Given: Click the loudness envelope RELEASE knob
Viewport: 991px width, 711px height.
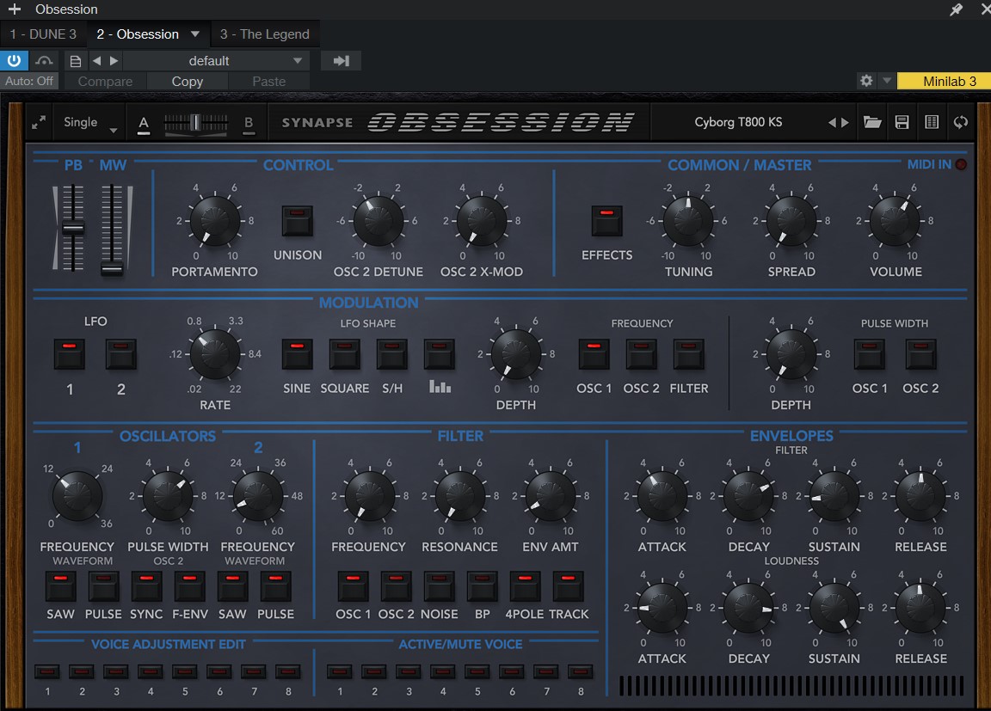Looking at the screenshot, I should pyautogui.click(x=920, y=608).
